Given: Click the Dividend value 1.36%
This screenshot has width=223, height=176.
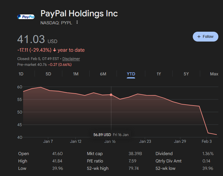Looking at the screenshot, I should pyautogui.click(x=208, y=154).
